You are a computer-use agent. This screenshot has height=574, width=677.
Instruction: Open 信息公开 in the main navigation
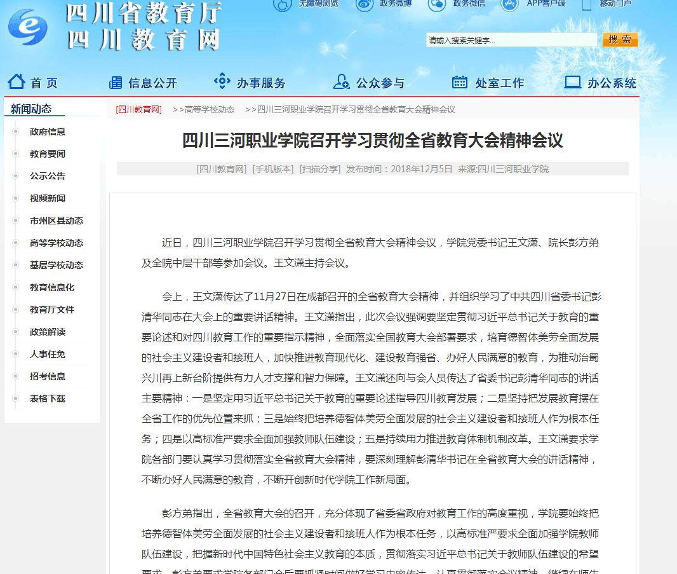pos(152,83)
